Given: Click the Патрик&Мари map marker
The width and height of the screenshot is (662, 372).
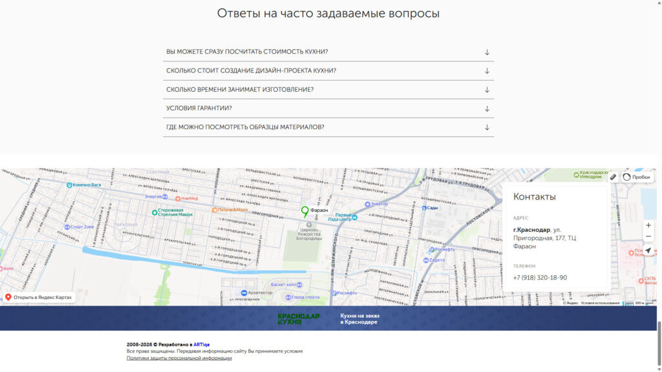Looking at the screenshot, I should [x=215, y=210].
